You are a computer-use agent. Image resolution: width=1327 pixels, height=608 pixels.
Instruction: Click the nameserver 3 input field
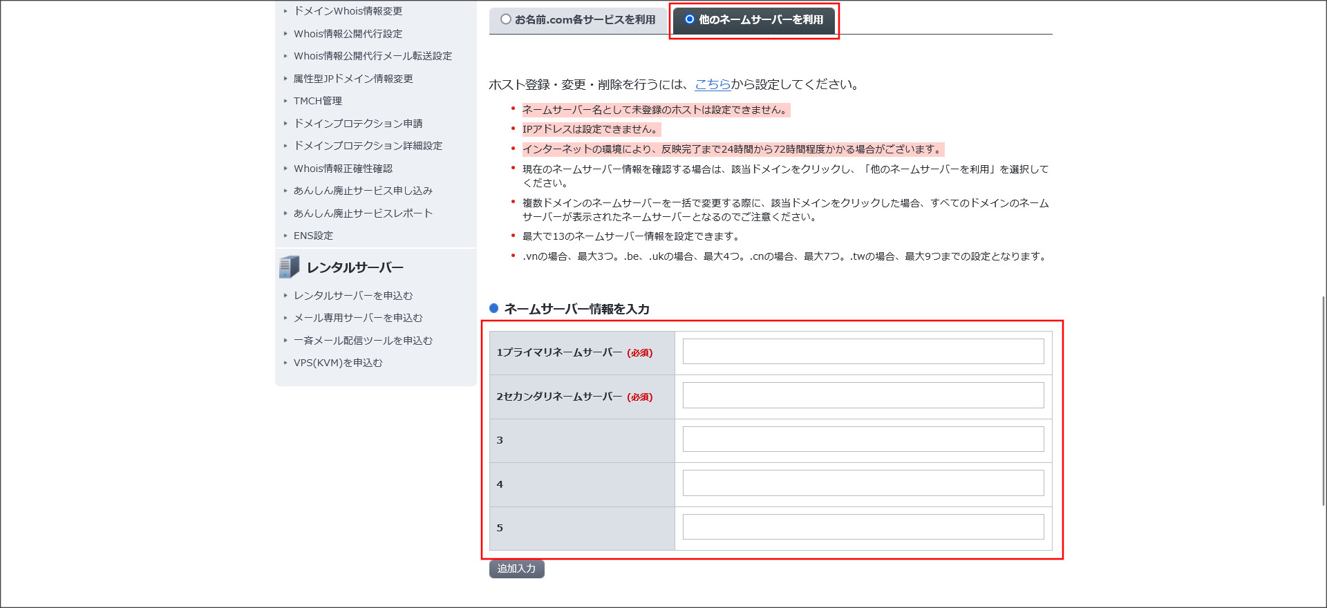(863, 439)
